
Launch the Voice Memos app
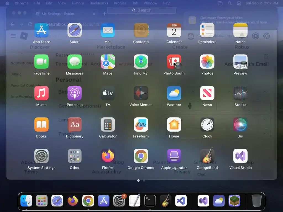point(141,93)
